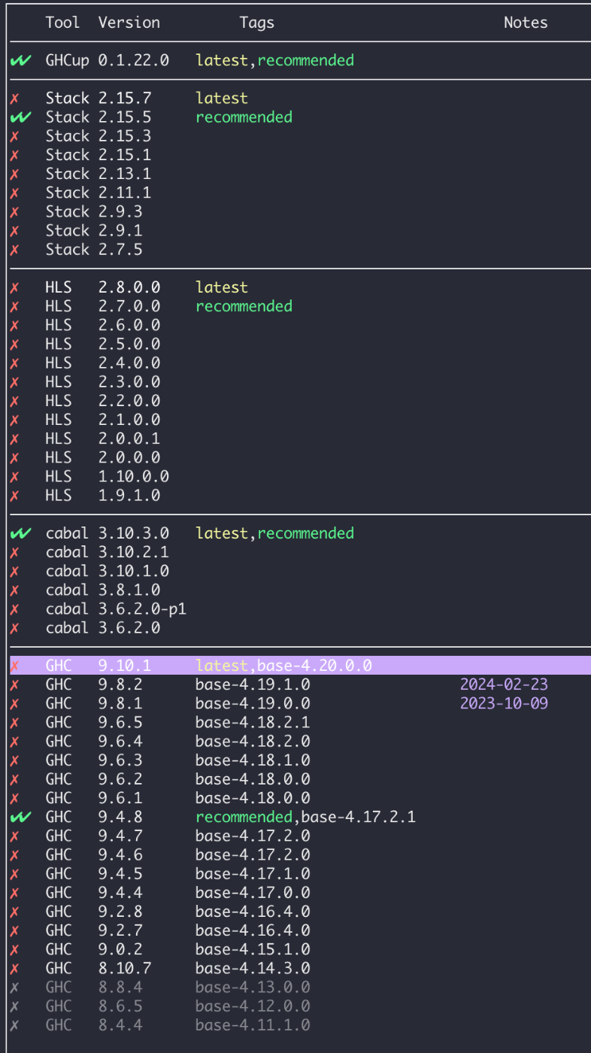The width and height of the screenshot is (591, 1053).
Task: Click the recommended tag on HLS 2.7.0.0
Action: [x=244, y=306]
